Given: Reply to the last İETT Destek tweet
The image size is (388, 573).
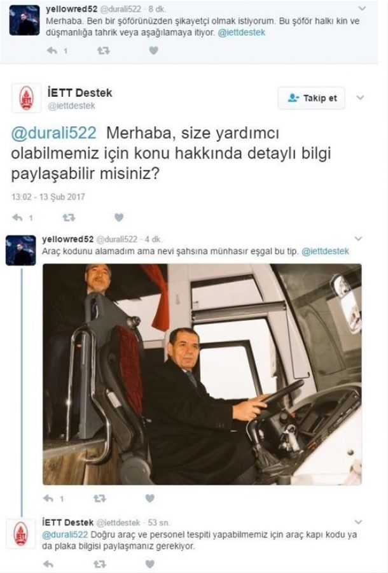Looking at the screenshot, I should coord(48,564).
